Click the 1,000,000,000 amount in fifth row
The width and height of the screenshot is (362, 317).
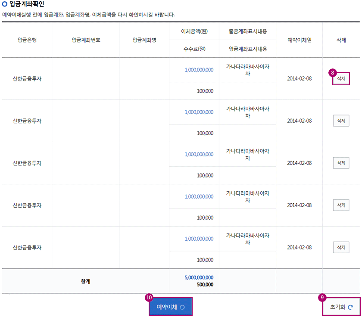(x=199, y=239)
